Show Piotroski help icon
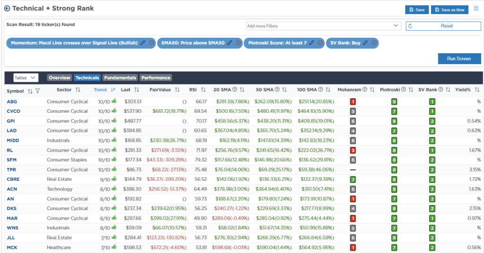This screenshot has width=484, height=253. [404, 90]
